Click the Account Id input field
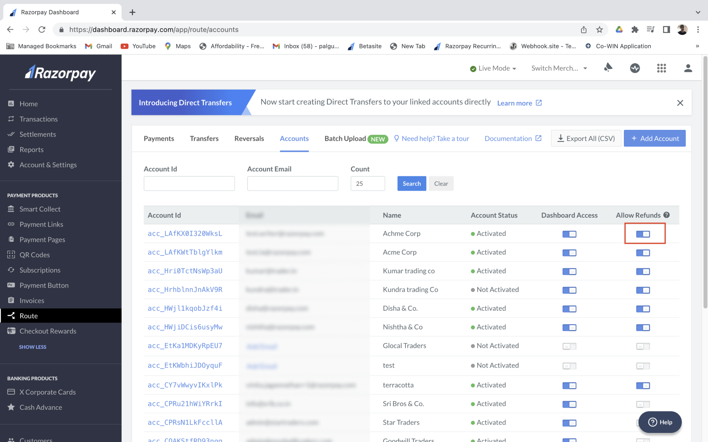708x442 pixels. [x=189, y=184]
